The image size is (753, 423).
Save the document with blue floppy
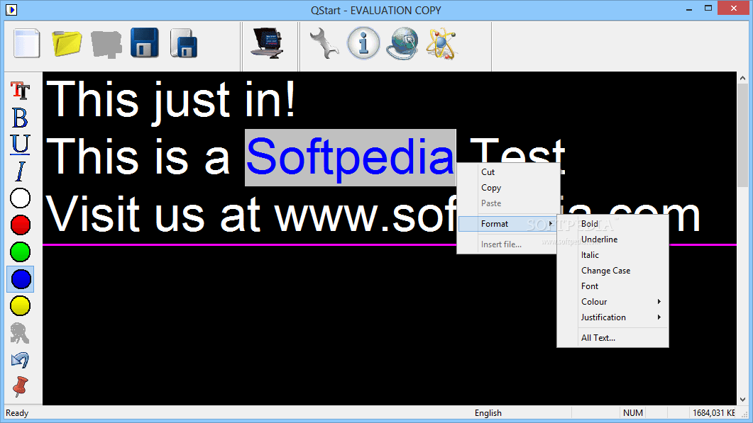point(145,43)
